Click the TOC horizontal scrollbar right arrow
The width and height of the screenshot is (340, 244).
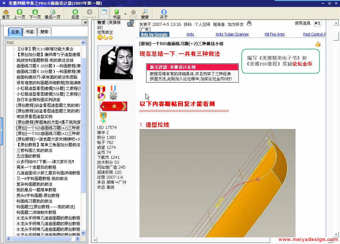(x=78, y=239)
